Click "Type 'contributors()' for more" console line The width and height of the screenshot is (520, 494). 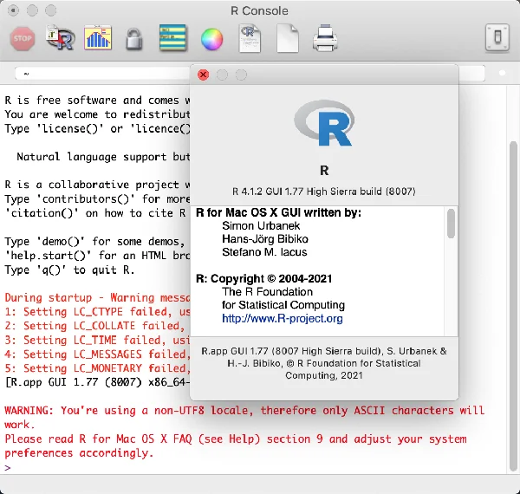[97, 199]
